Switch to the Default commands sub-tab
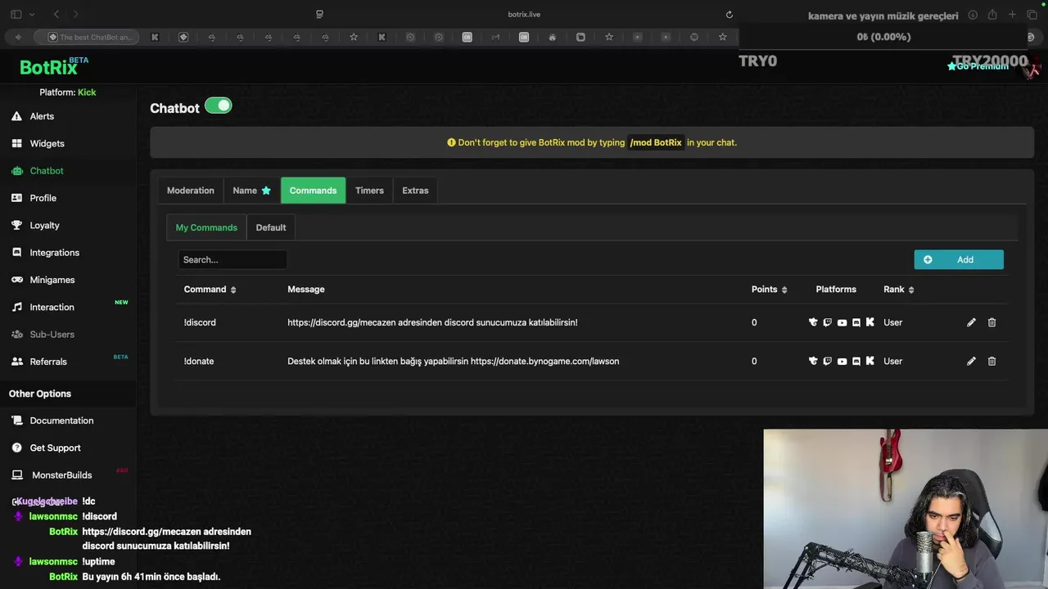Screen dimensions: 1048x589 [270, 227]
